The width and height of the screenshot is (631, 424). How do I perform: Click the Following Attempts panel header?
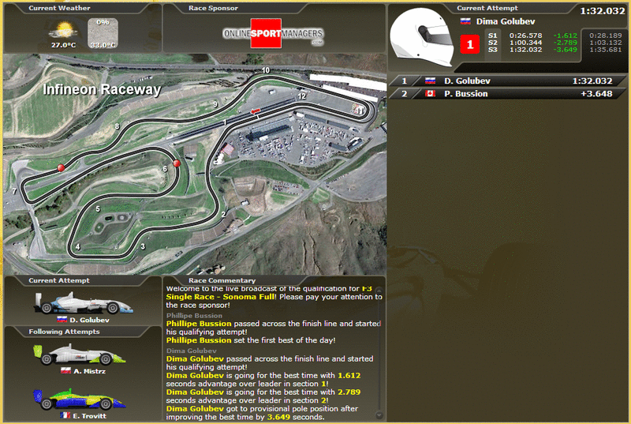64,332
